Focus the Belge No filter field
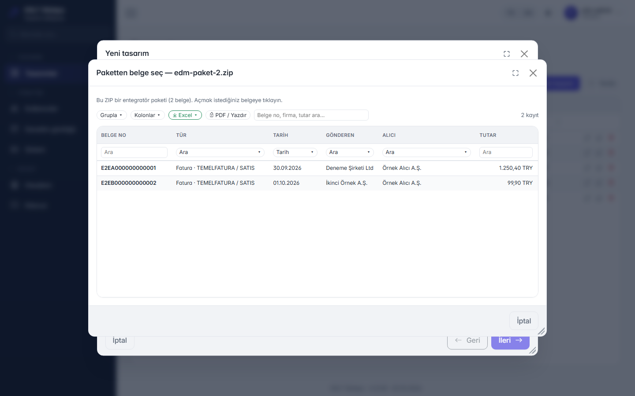Image resolution: width=635 pixels, height=396 pixels. pos(134,152)
